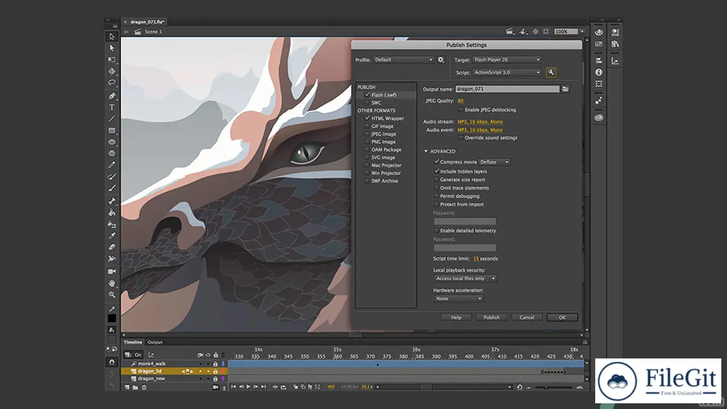Enable the SWC publish checkbox
This screenshot has width=727, height=409.
(x=367, y=103)
